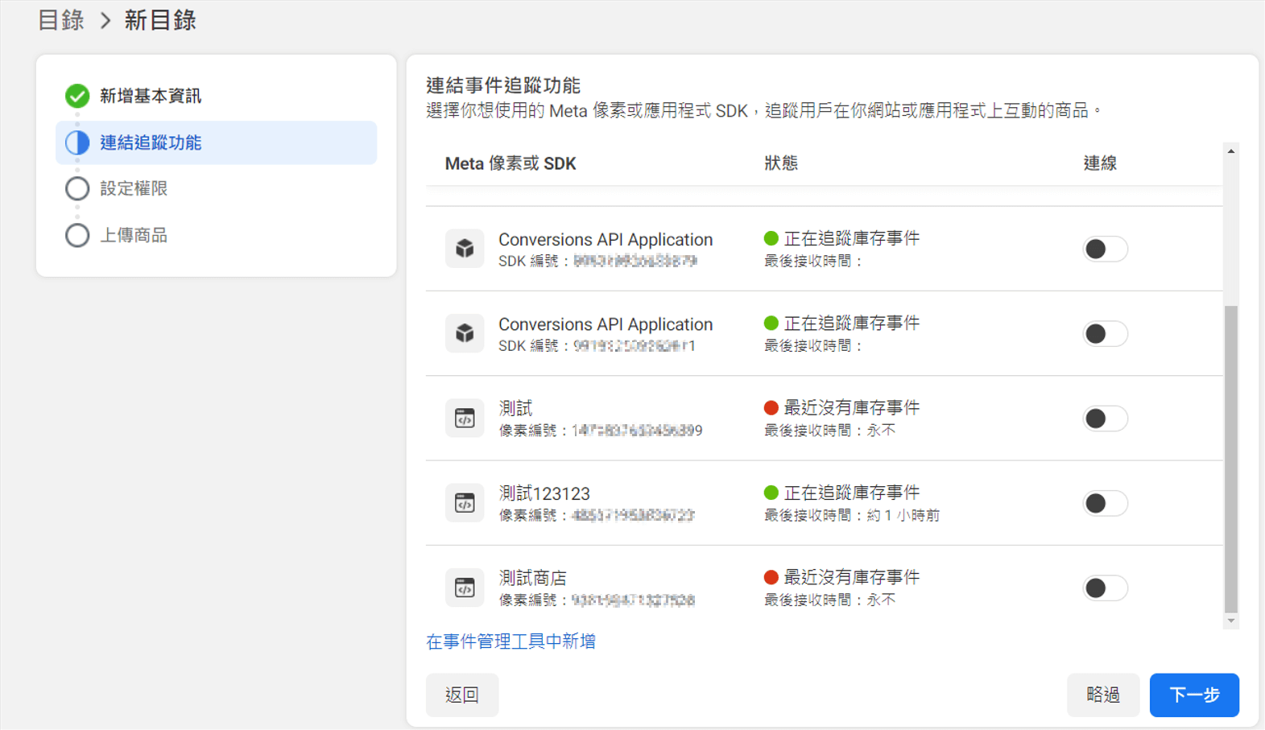The height and width of the screenshot is (730, 1265).
Task: Open 在事件管理工具中新增 link
Action: point(511,641)
